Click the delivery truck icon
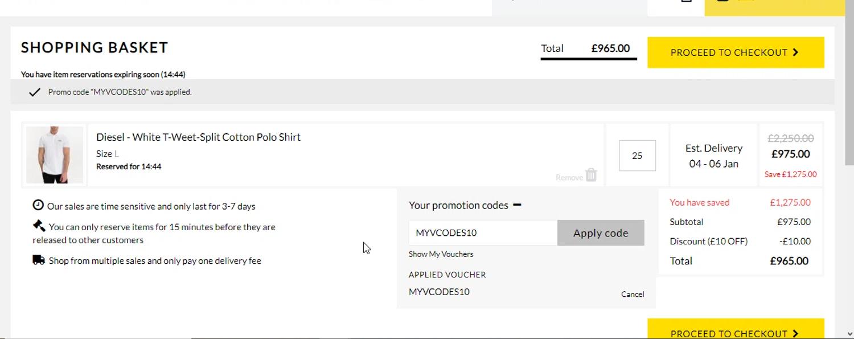 tap(39, 260)
